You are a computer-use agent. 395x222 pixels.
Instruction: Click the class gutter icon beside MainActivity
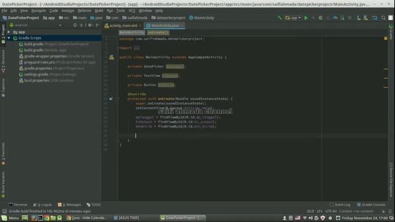111,57
